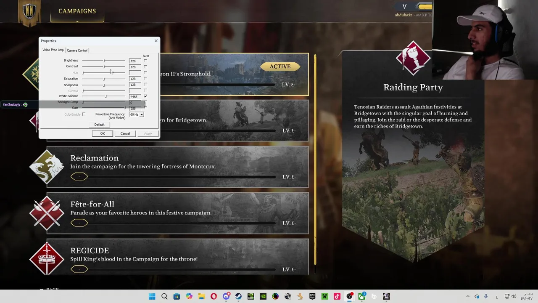538x303 pixels.
Task: Click the Default button in Properties
Action: [99, 125]
